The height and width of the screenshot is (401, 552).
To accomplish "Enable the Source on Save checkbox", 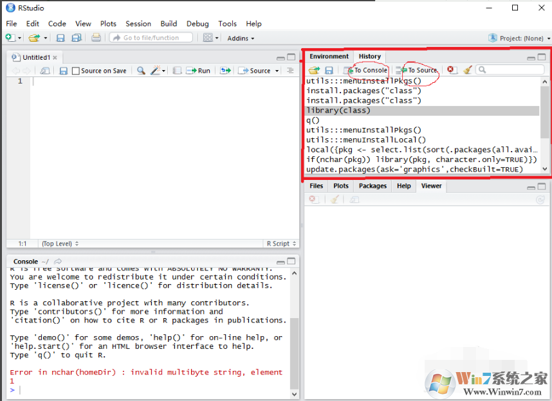I will click(76, 71).
